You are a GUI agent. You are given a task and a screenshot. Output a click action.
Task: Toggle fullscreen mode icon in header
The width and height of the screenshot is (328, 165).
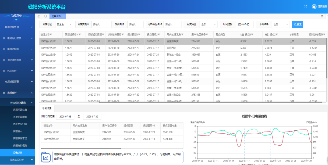305,6
